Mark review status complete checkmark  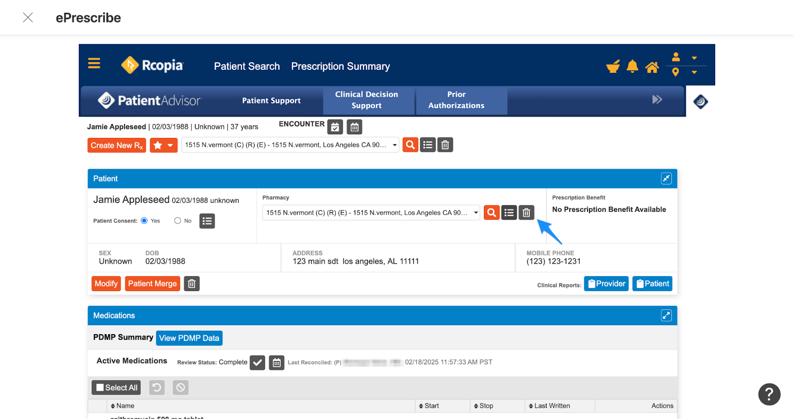coord(257,362)
